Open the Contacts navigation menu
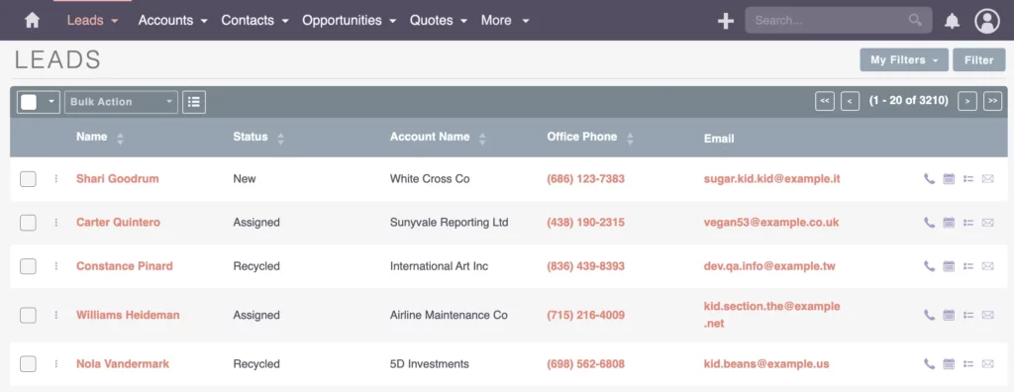 point(254,20)
